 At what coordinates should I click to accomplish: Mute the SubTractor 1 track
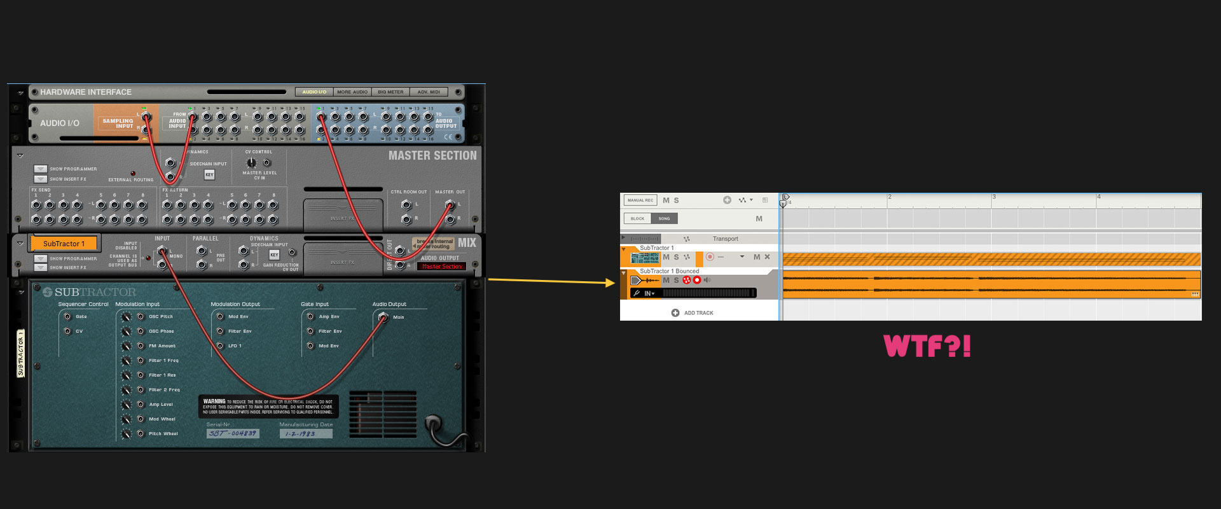[666, 257]
